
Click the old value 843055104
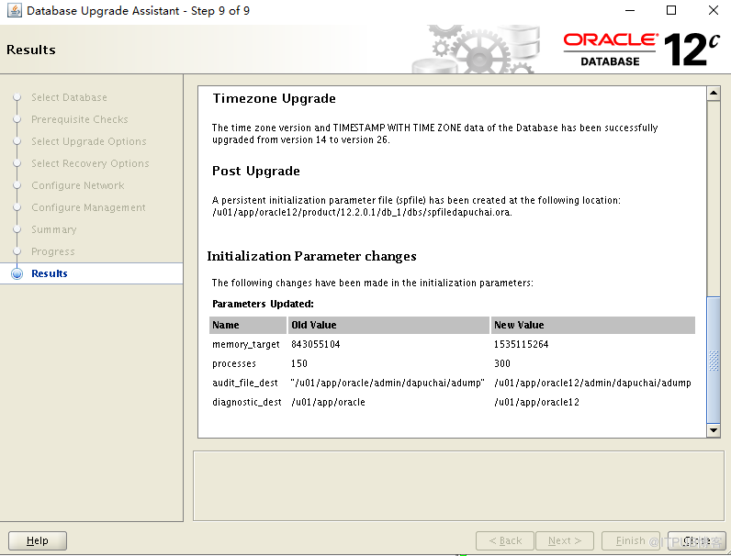click(x=316, y=344)
